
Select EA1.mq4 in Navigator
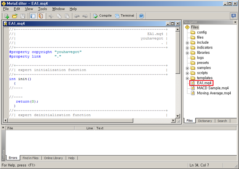click(204, 83)
